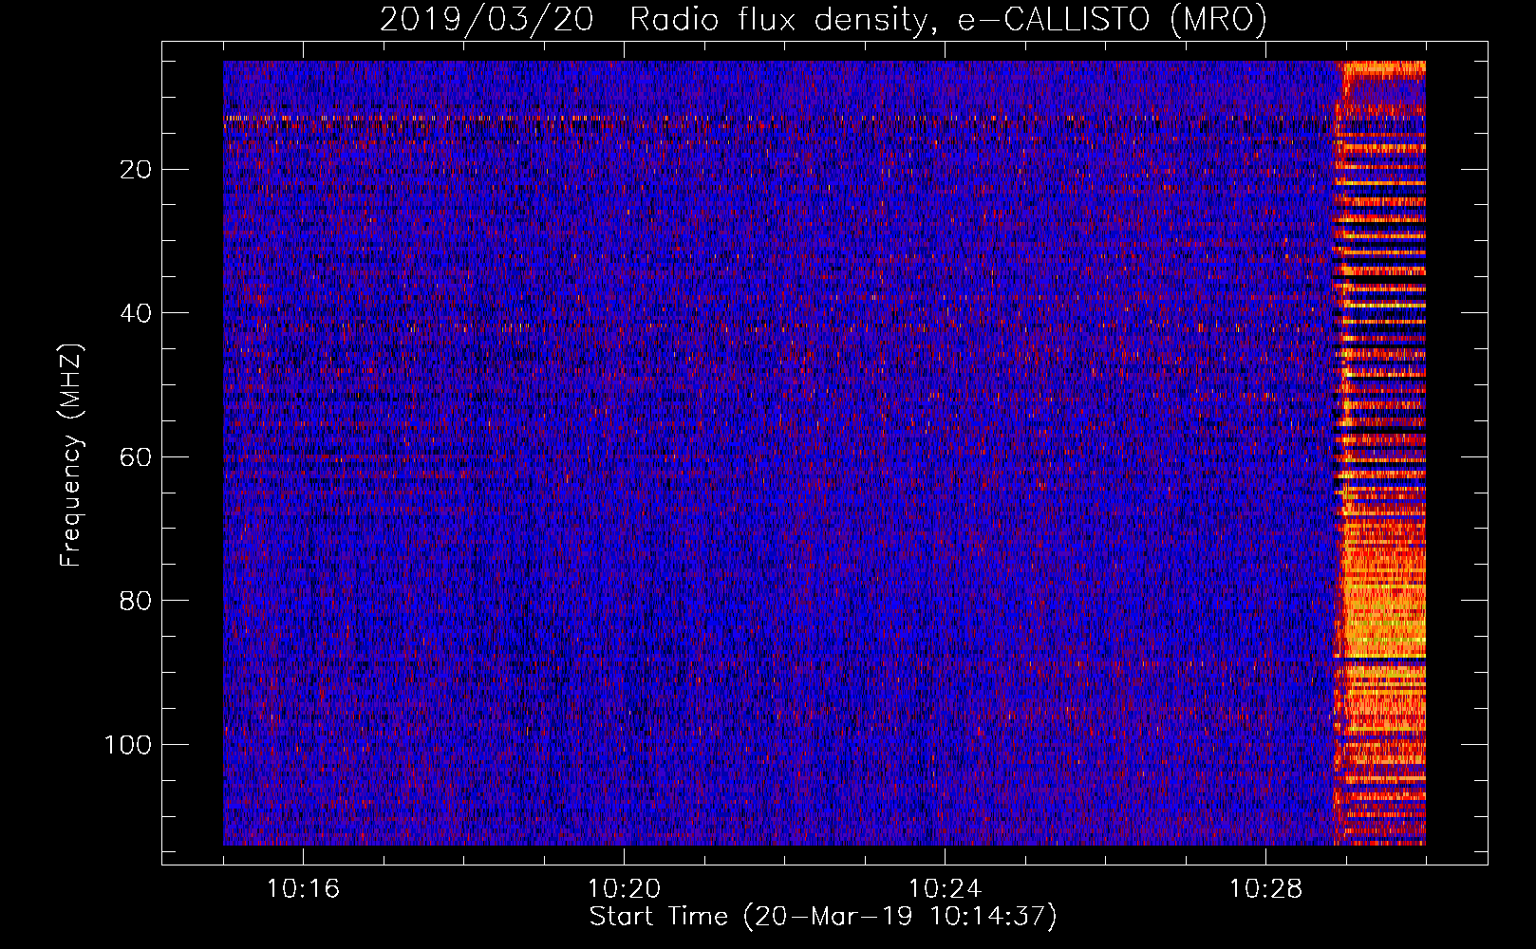Click the '10:20' time tick label
Image resolution: width=1536 pixels, height=949 pixels.
(x=624, y=889)
